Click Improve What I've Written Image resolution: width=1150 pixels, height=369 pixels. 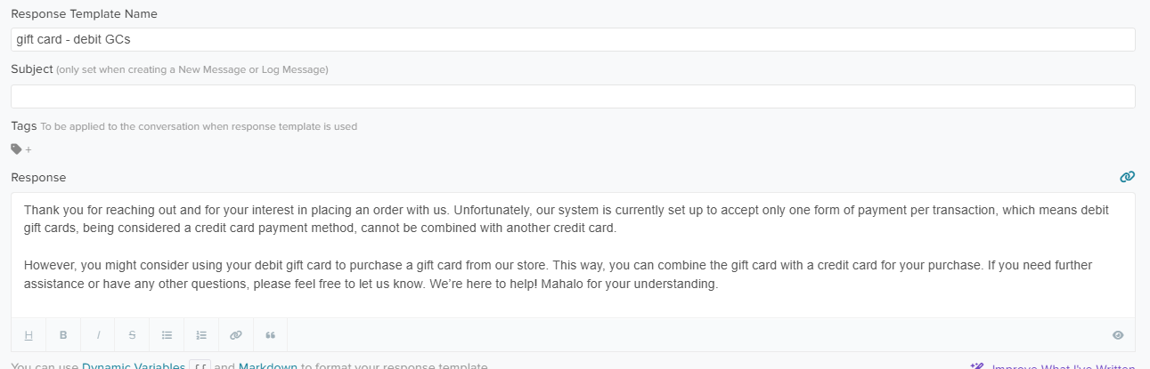1063,366
